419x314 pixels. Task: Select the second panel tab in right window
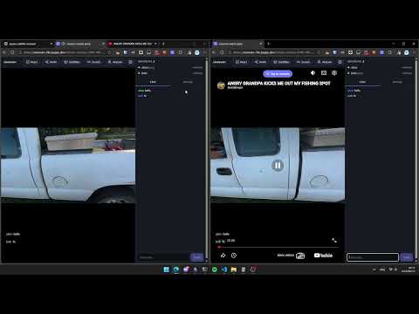397,82
